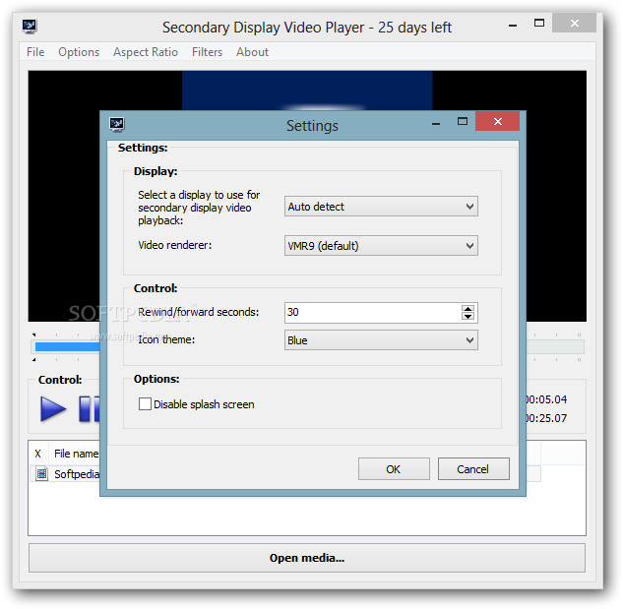This screenshot has width=623, height=609.
Task: Maximize the Secondary Display Video Player window
Action: click(x=538, y=23)
